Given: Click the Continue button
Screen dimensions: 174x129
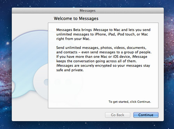Looking at the screenshot, I should click(x=146, y=115).
